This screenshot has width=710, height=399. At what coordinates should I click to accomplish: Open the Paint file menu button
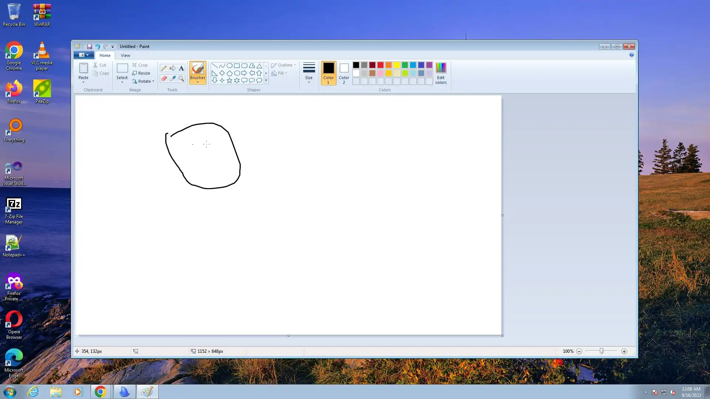[x=84, y=55]
